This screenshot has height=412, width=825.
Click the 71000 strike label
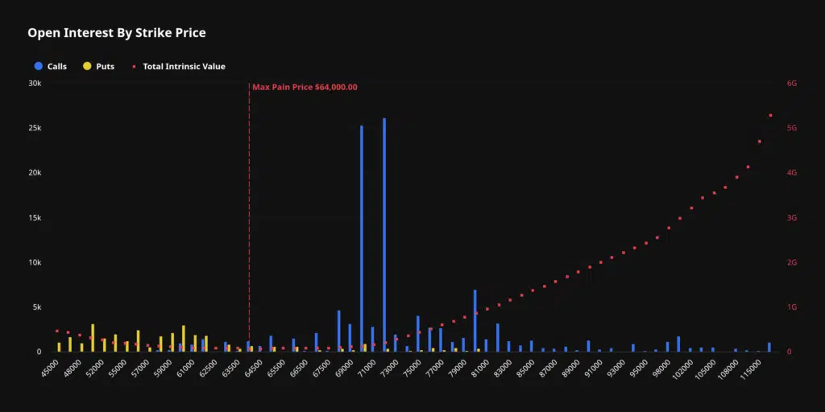click(x=367, y=367)
